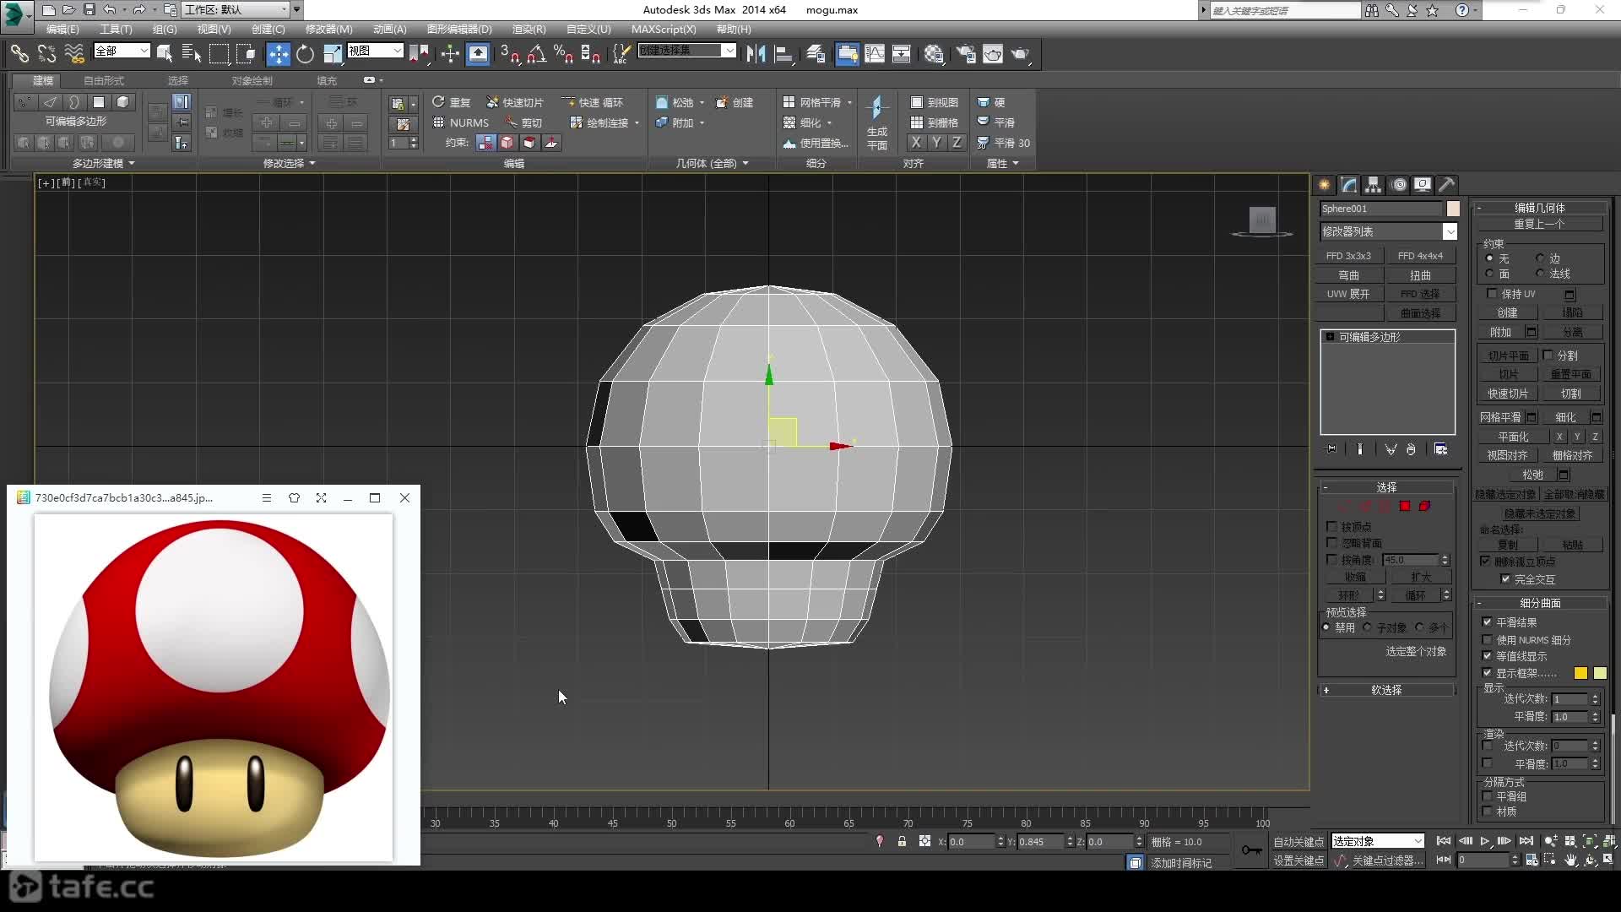
Task: Open the 修改器(M) menu
Action: (328, 29)
